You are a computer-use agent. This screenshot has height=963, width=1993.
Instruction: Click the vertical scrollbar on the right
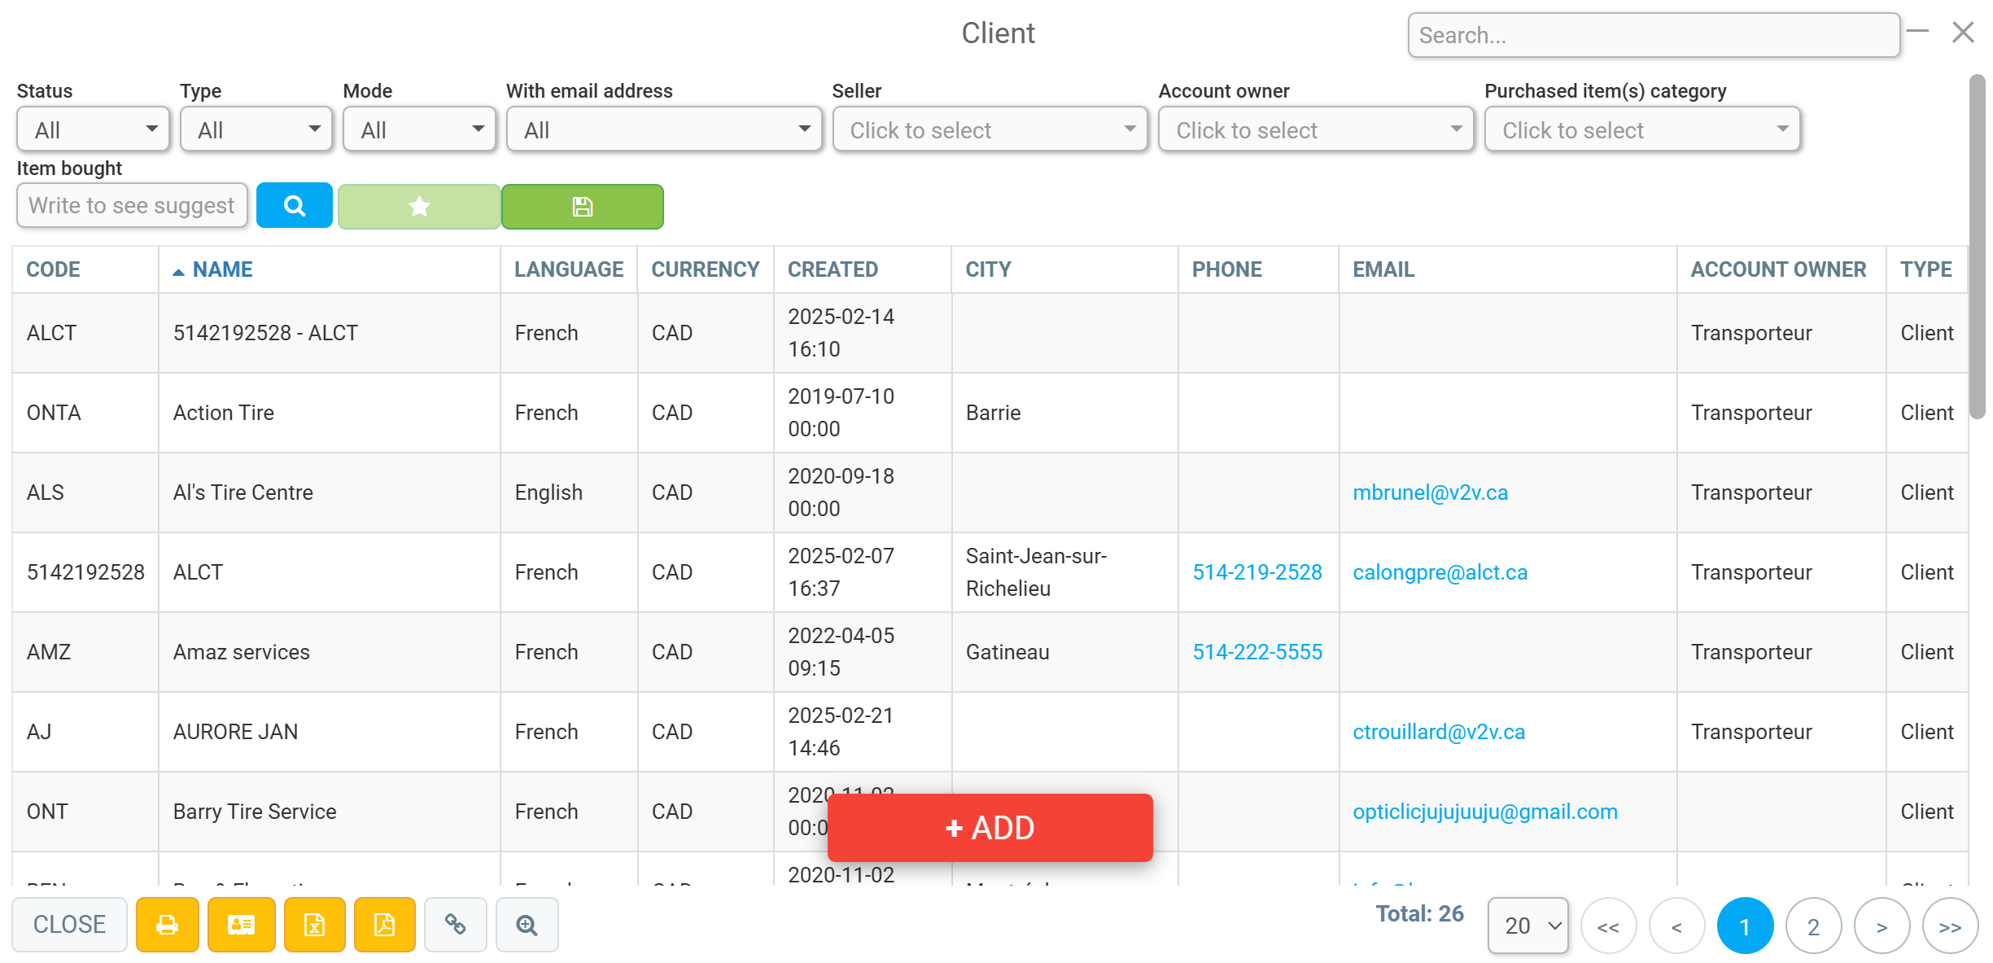click(1977, 247)
